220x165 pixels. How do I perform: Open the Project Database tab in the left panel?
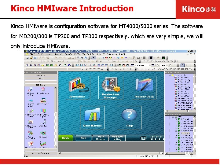[x=41, y=153]
